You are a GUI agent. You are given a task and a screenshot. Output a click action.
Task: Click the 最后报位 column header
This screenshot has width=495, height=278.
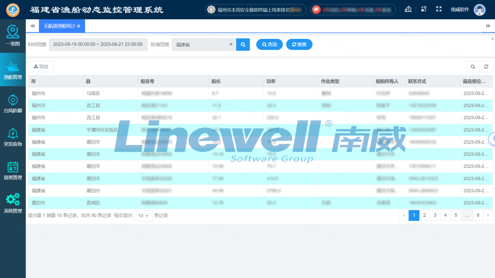tap(476, 81)
